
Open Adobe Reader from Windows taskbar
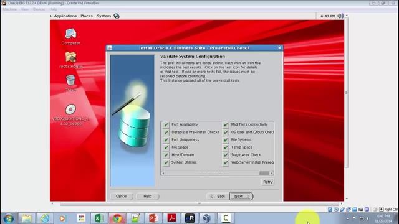[171, 218]
